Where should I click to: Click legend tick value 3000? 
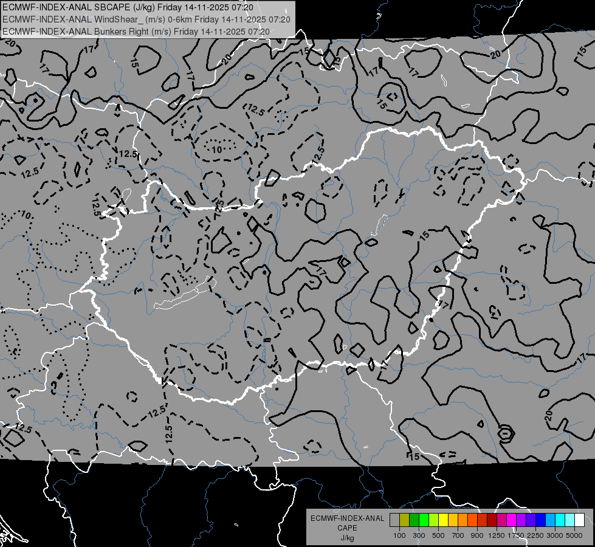554,535
